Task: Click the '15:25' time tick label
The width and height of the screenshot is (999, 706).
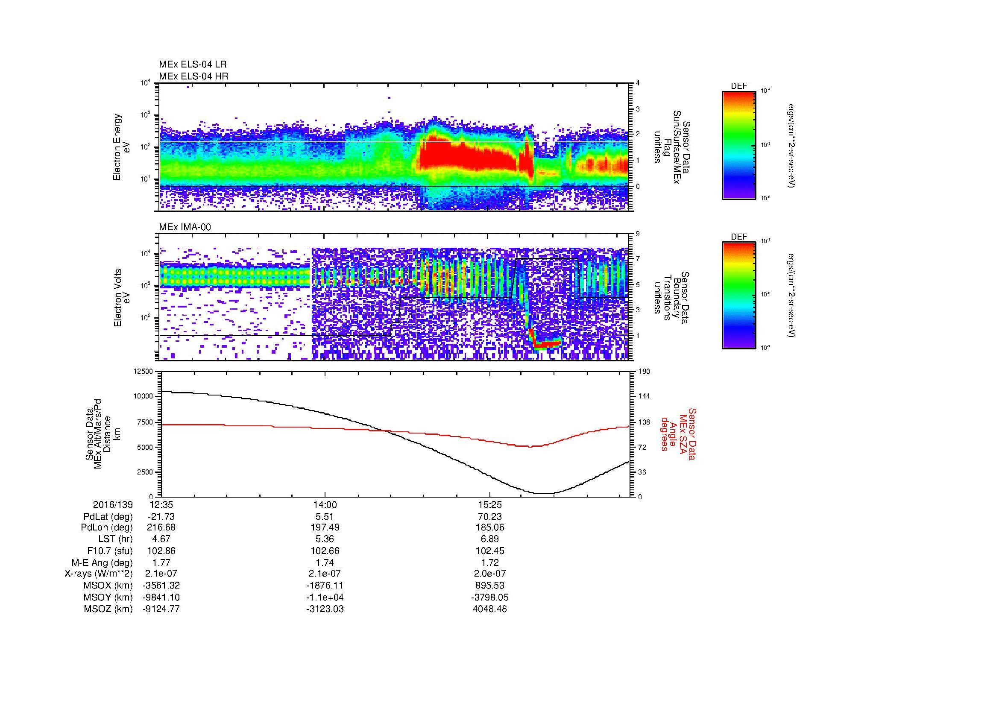Action: tap(490, 505)
